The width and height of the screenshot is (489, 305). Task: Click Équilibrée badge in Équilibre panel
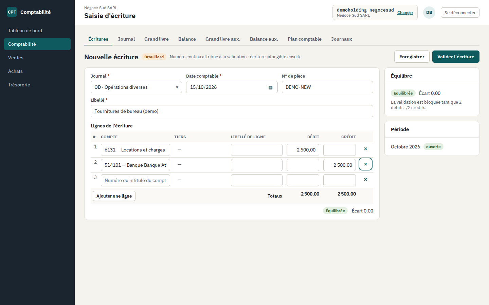pyautogui.click(x=403, y=93)
